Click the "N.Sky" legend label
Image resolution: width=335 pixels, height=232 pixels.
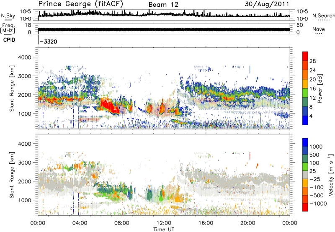(x=8, y=15)
